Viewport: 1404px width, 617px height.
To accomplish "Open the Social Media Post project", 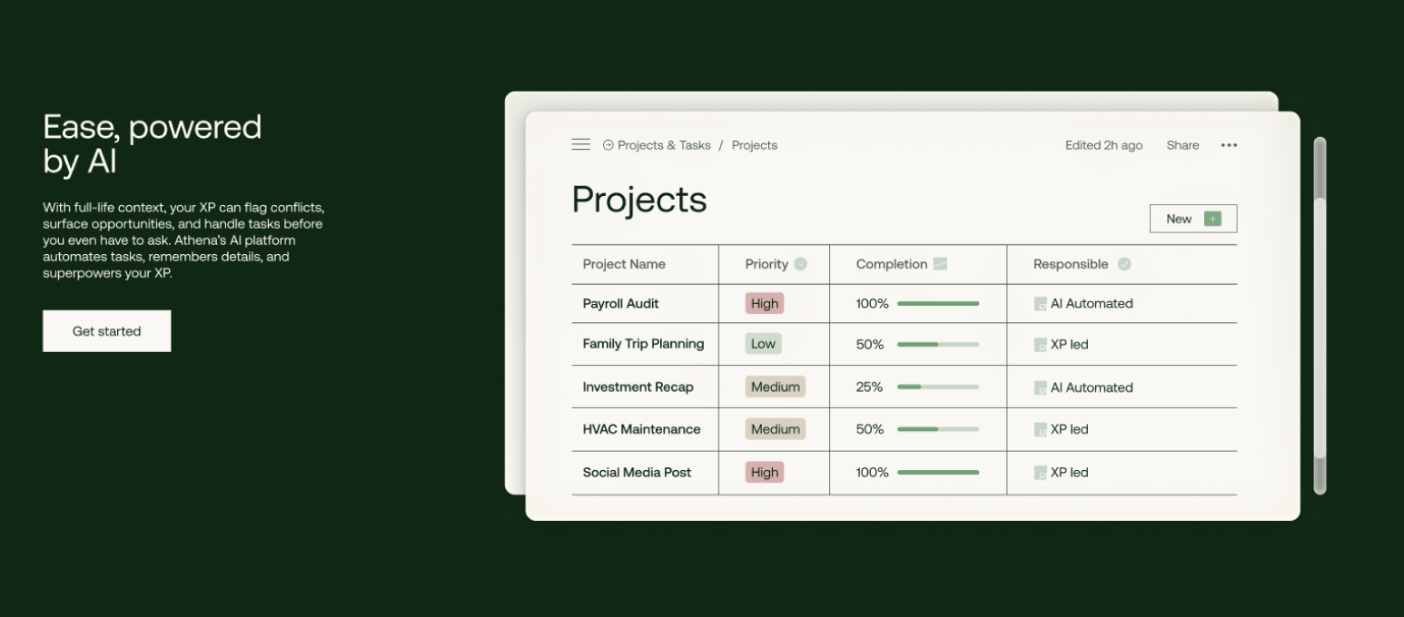I will click(637, 472).
